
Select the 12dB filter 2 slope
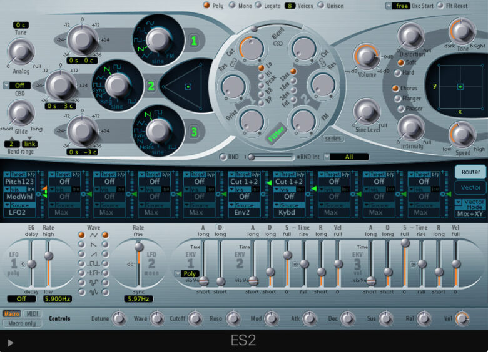click(293, 71)
